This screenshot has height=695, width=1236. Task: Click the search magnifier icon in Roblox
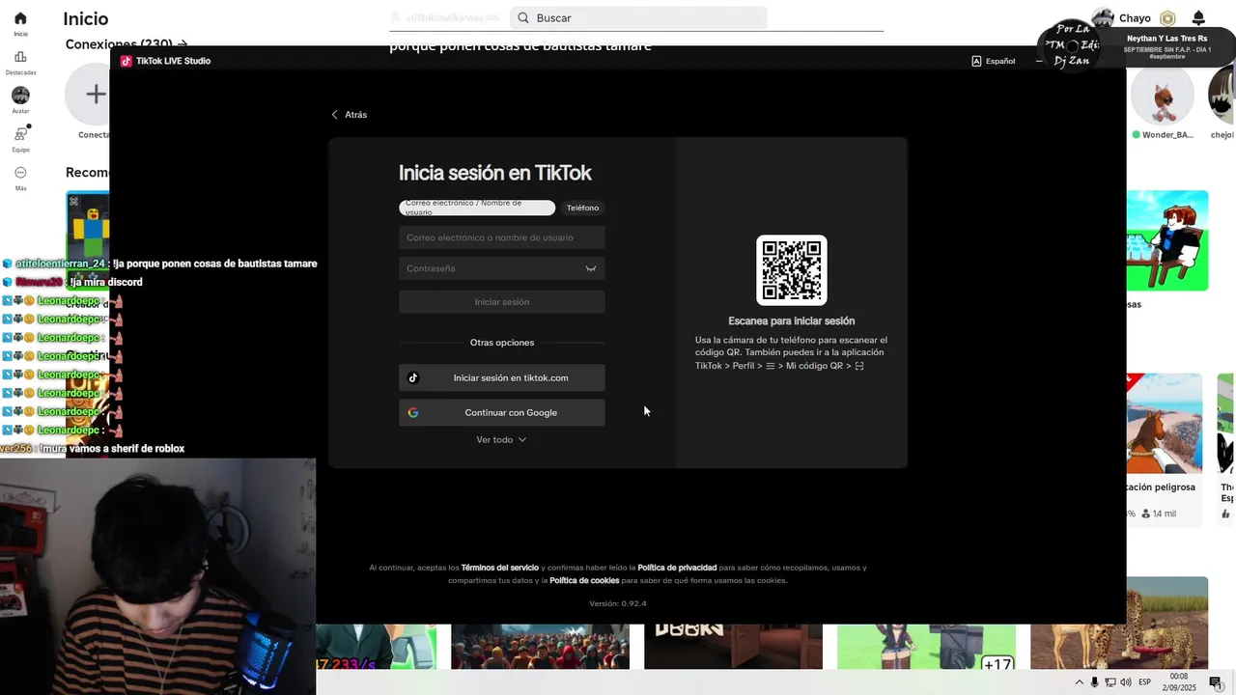523,17
